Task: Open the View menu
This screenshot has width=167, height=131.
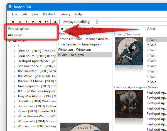Action: (x=35, y=14)
